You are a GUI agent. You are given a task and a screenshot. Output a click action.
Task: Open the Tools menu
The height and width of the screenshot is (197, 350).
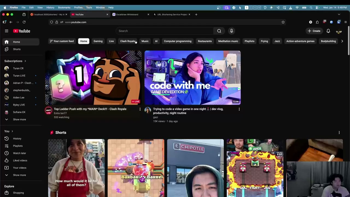tap(89, 8)
